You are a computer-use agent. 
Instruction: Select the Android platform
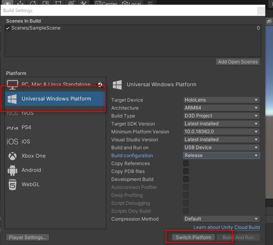click(55, 170)
